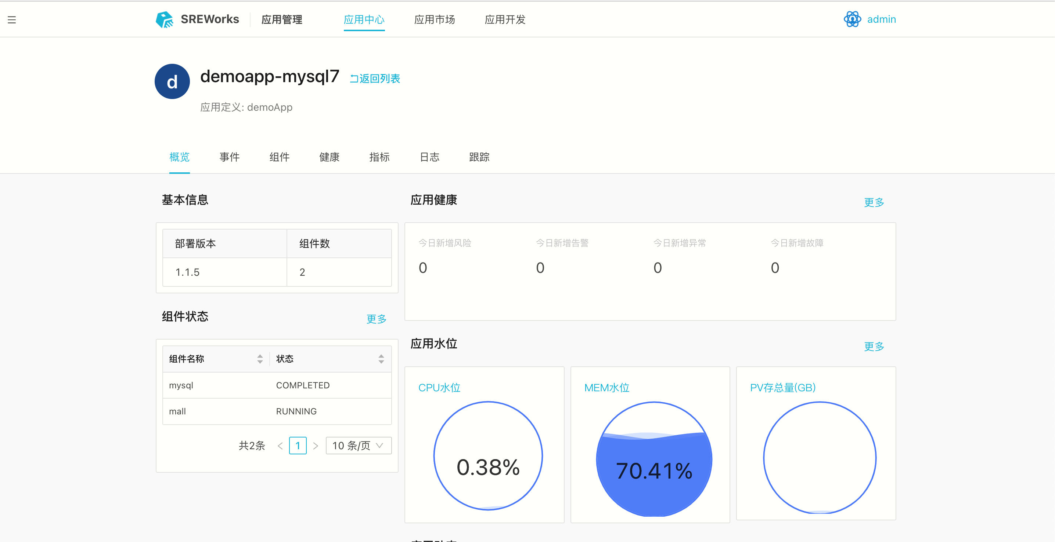Click the admin user avatar icon
This screenshot has height=542, width=1055.
pos(852,19)
